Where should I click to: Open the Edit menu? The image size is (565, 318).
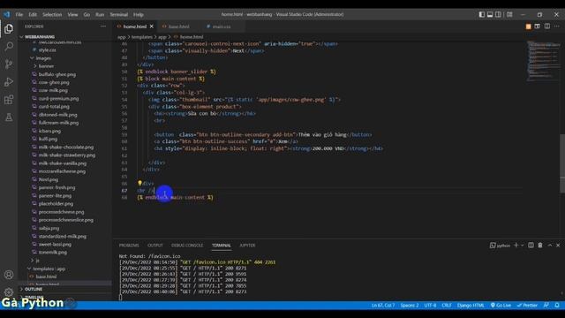33,14
